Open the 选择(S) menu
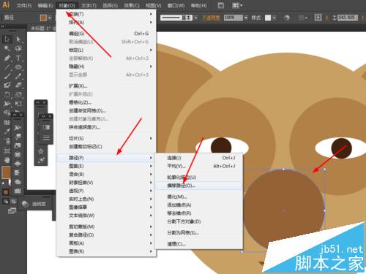This screenshot has height=274, width=366. coord(110,5)
